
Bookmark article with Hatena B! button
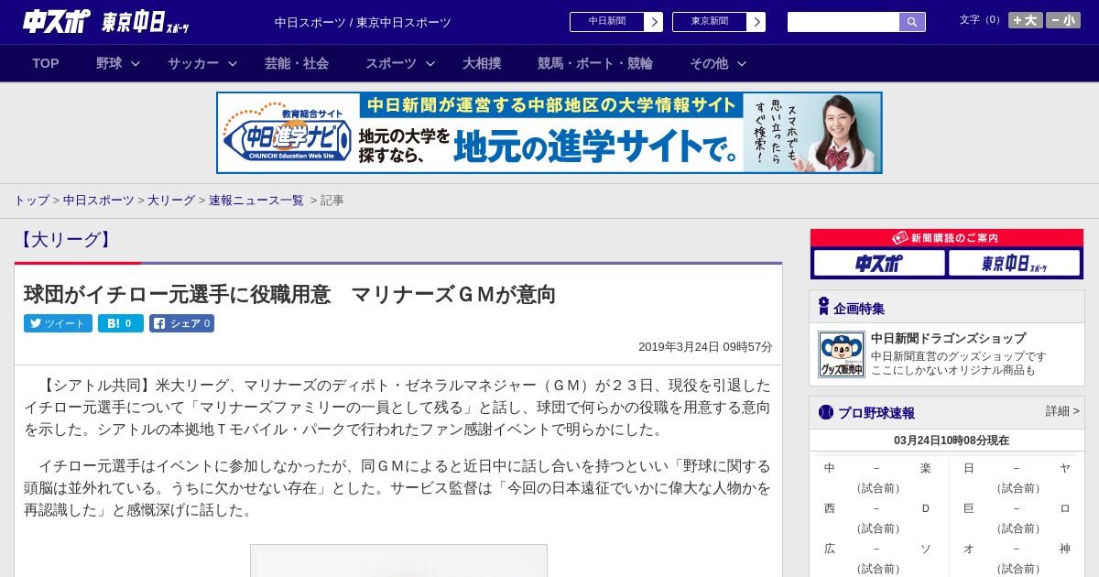tap(121, 323)
